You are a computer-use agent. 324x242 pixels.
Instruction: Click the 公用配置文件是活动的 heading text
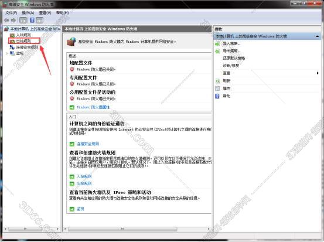click(x=93, y=92)
